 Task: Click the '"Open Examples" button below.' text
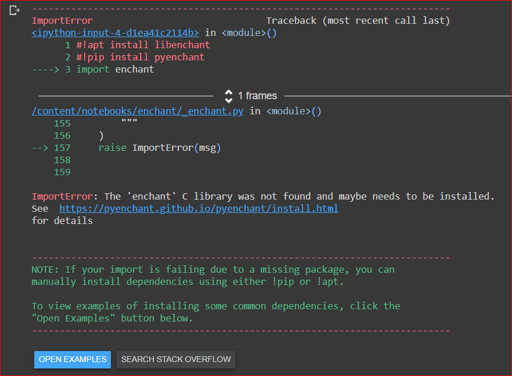[112, 319]
